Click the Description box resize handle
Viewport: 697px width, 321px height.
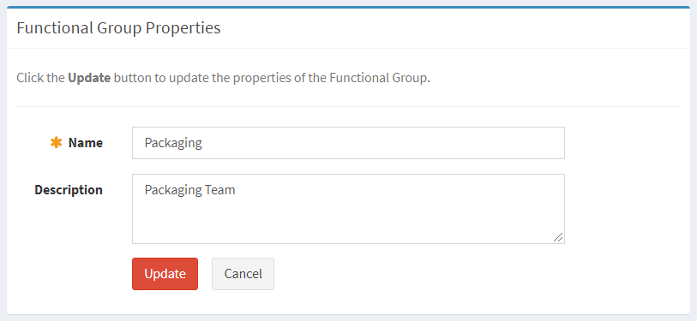coord(558,237)
